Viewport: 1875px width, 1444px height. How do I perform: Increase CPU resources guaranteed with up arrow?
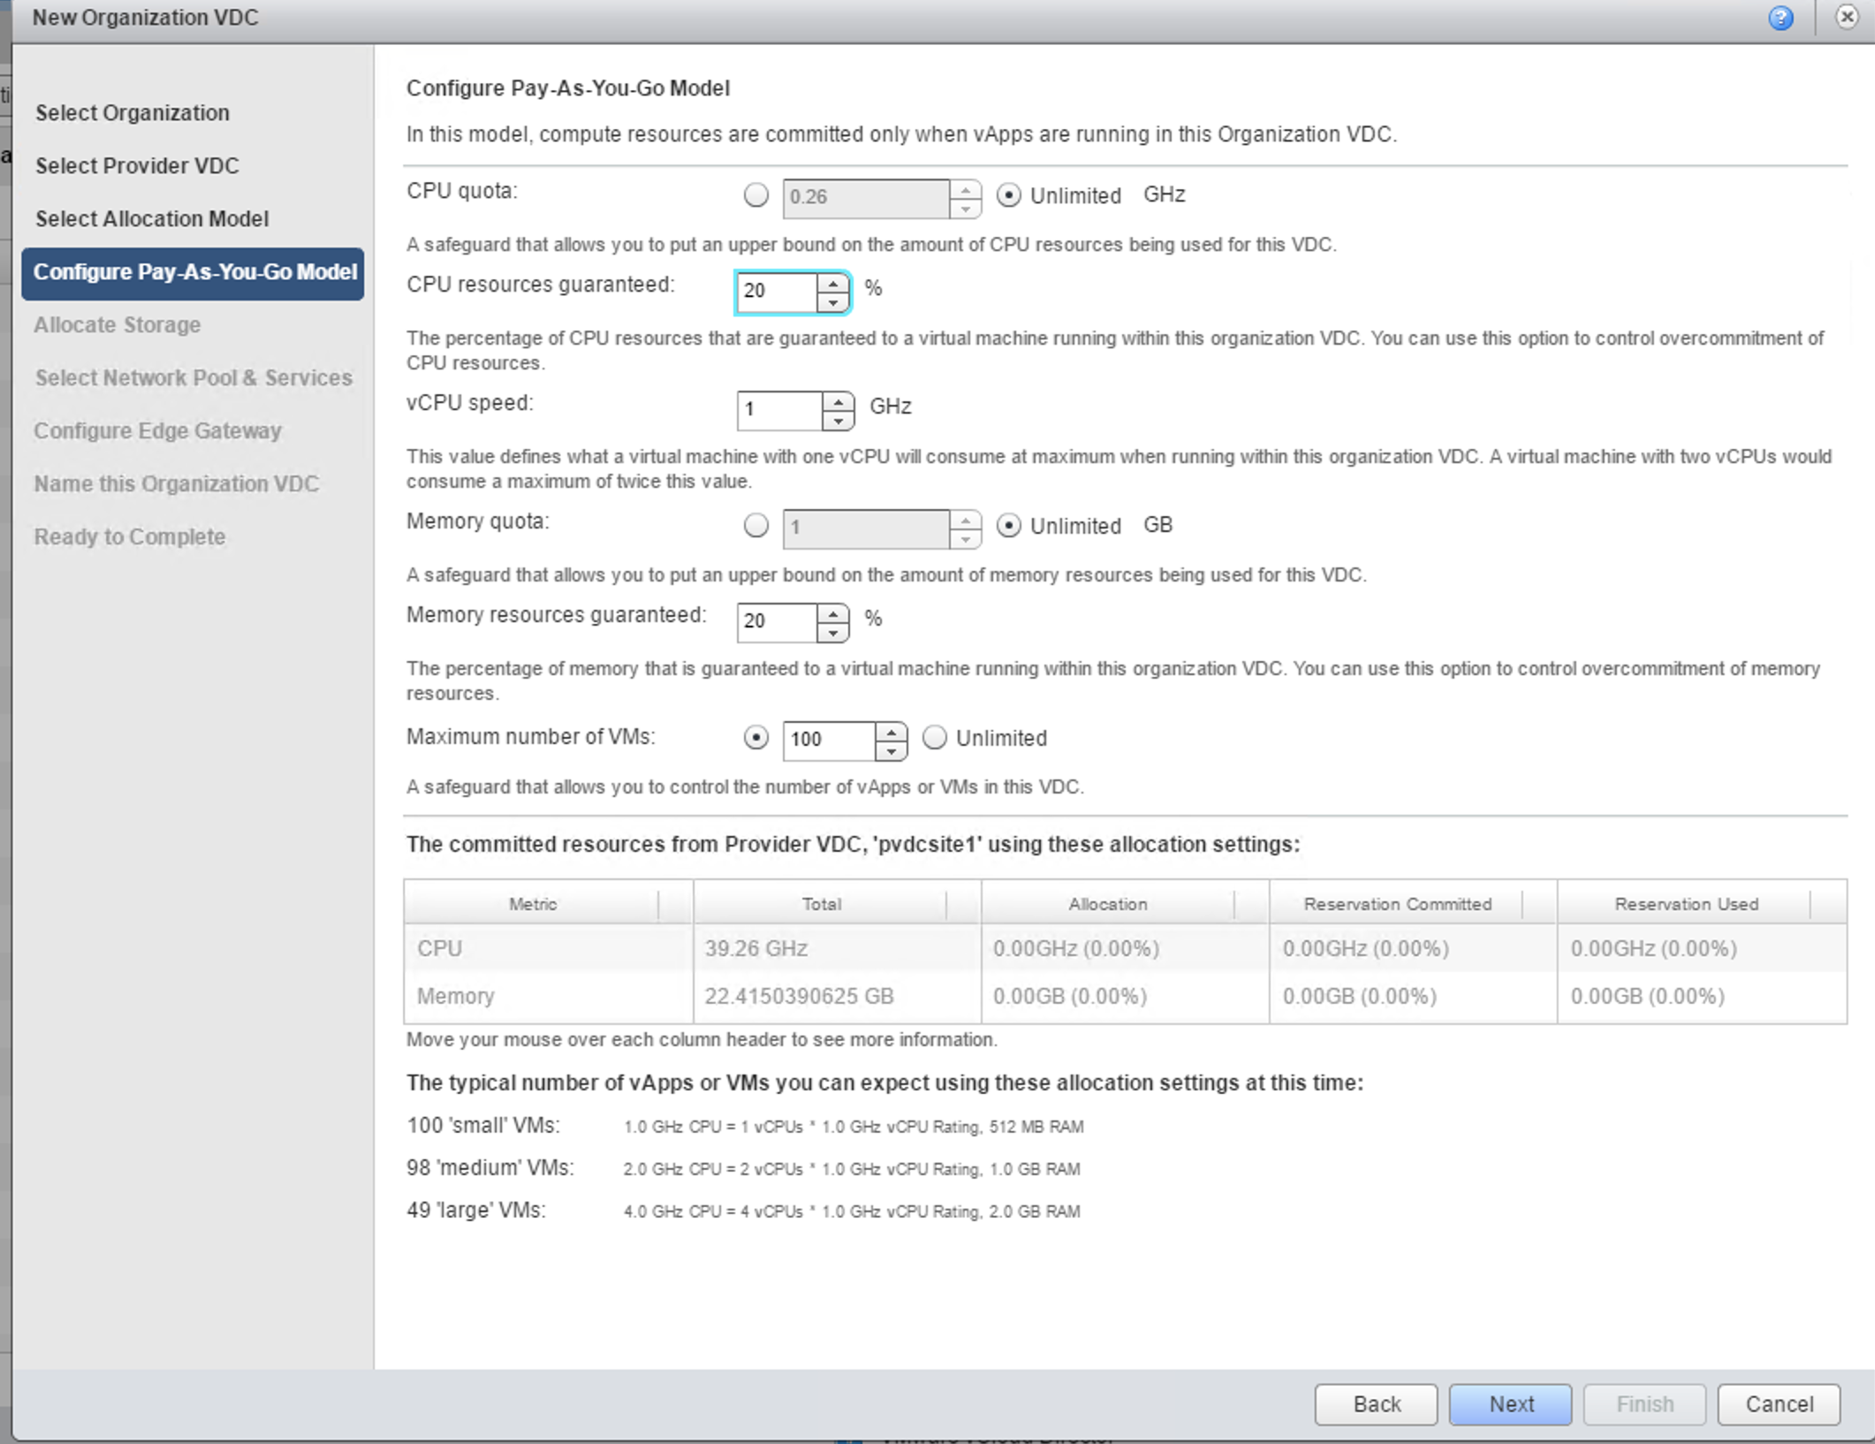point(832,283)
